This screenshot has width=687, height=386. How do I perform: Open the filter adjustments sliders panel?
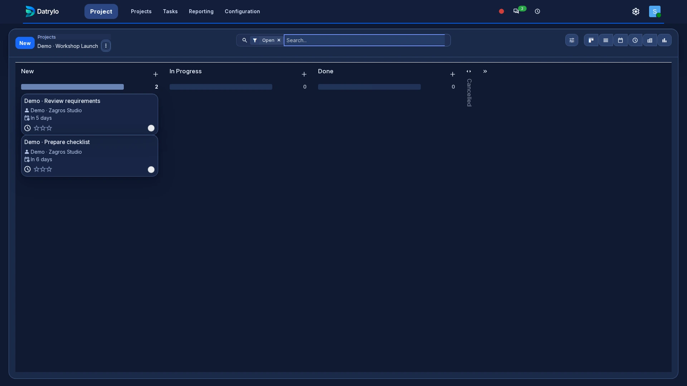572,40
